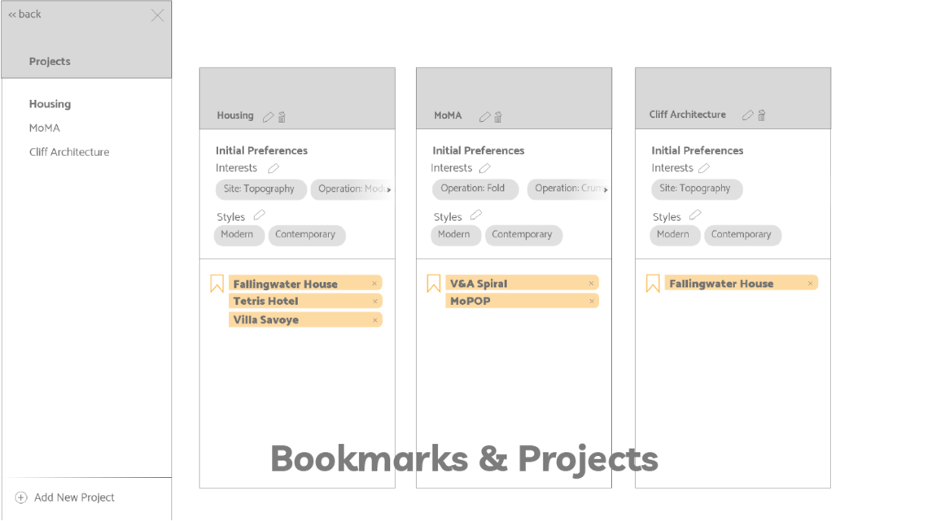Toggle the Operation: Fold interest chip

[x=473, y=189]
